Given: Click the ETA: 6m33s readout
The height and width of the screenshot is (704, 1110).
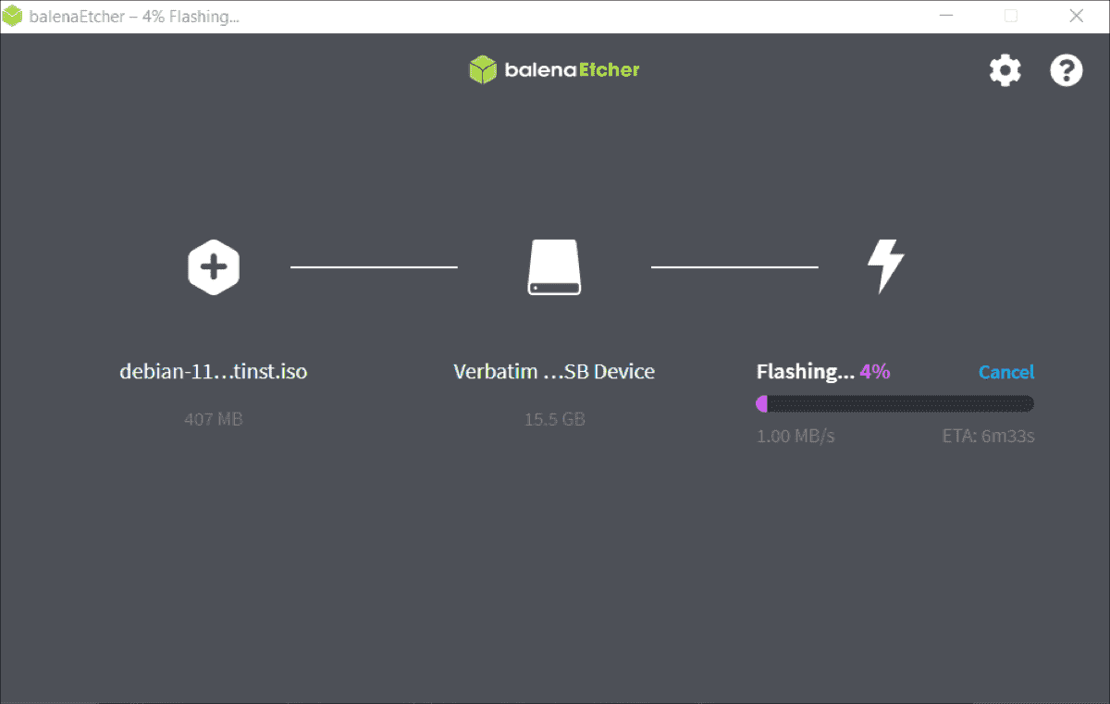Looking at the screenshot, I should pos(988,436).
